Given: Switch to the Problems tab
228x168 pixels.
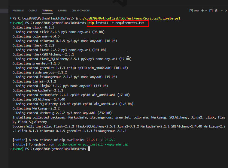Looking at the screenshot, I should pos(18,10).
